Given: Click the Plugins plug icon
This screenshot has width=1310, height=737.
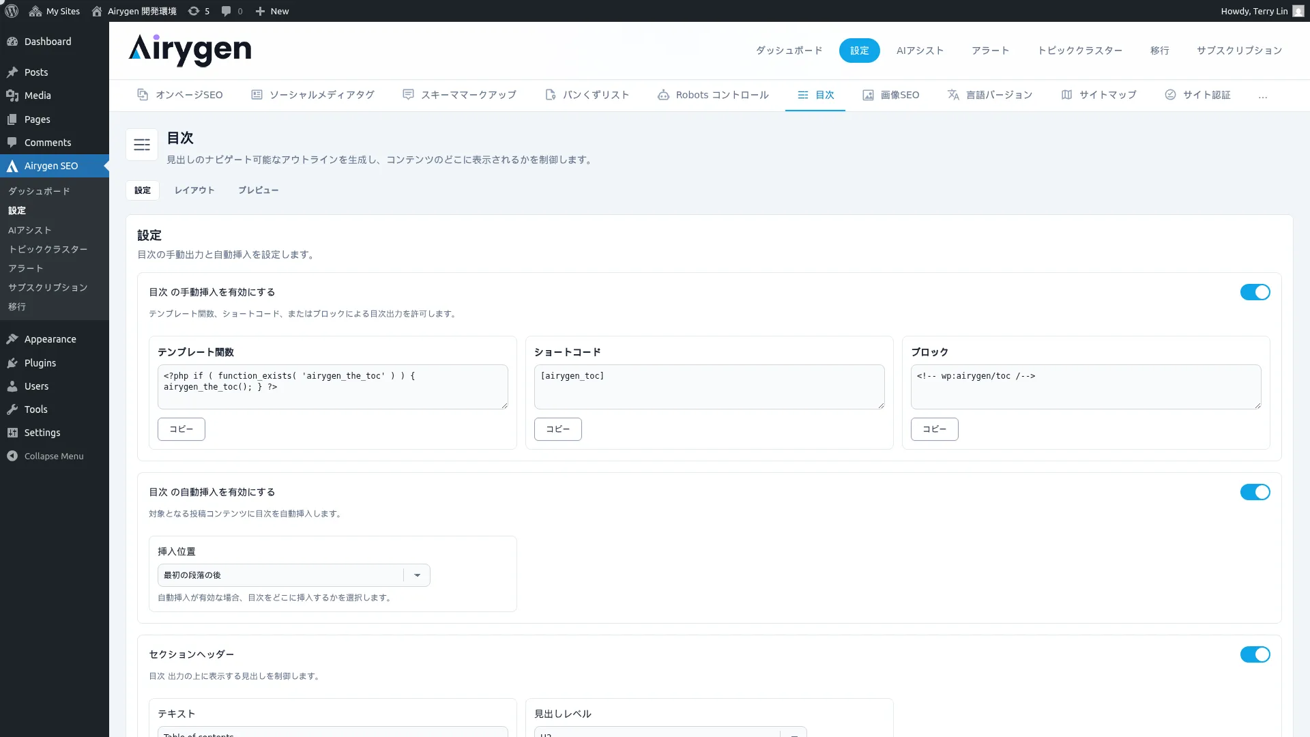Looking at the screenshot, I should (x=12, y=363).
